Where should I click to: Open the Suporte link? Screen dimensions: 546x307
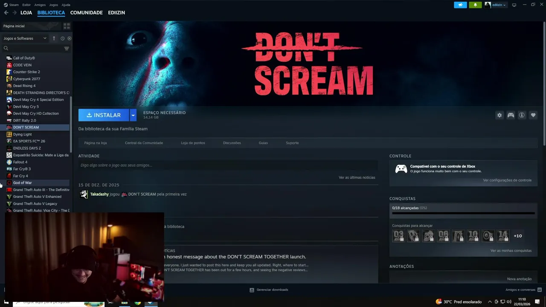click(292, 143)
